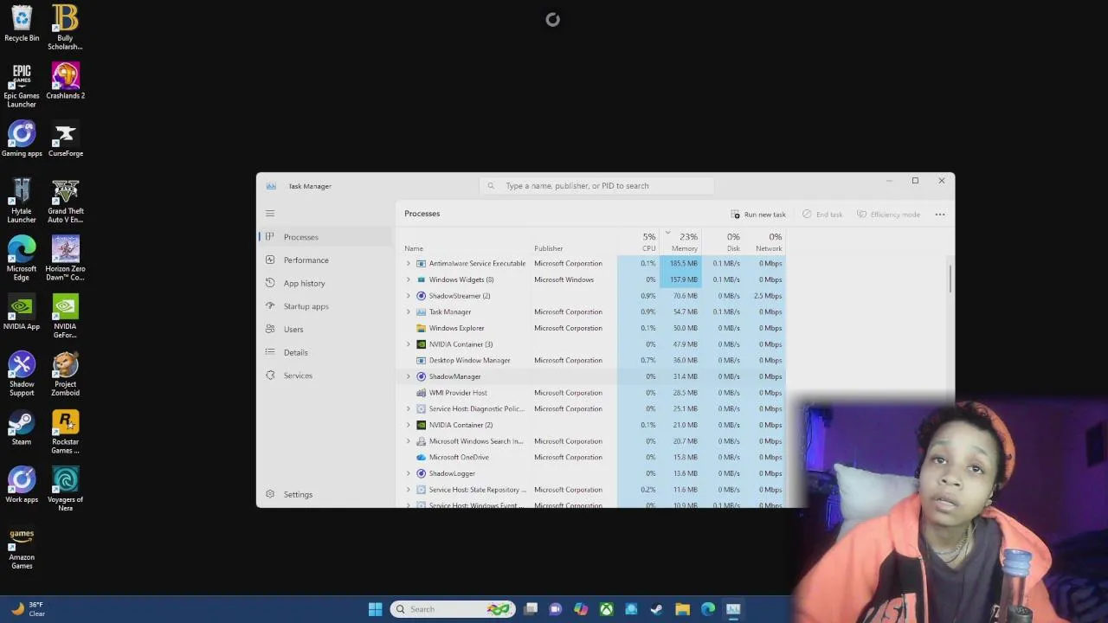Open Hytale Launcher desktop icon
Screen dimensions: 1108x623
[22, 200]
